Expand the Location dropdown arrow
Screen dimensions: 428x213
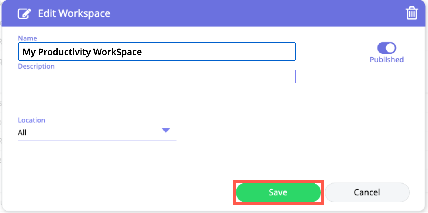click(166, 130)
